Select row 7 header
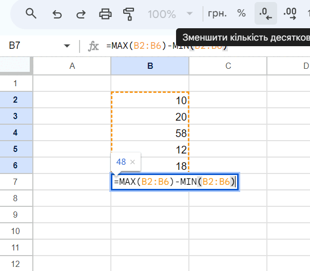This screenshot has height=271, width=310. coord(16,182)
